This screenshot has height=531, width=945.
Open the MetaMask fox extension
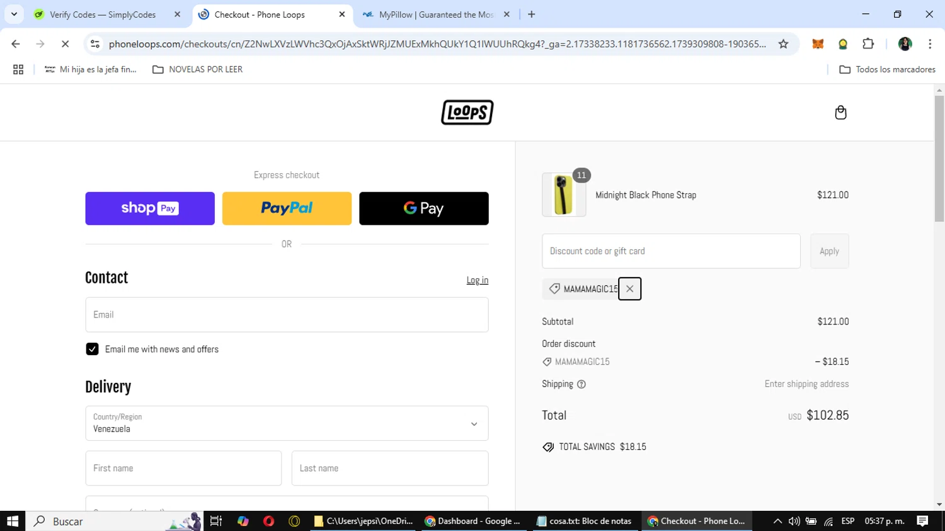818,44
